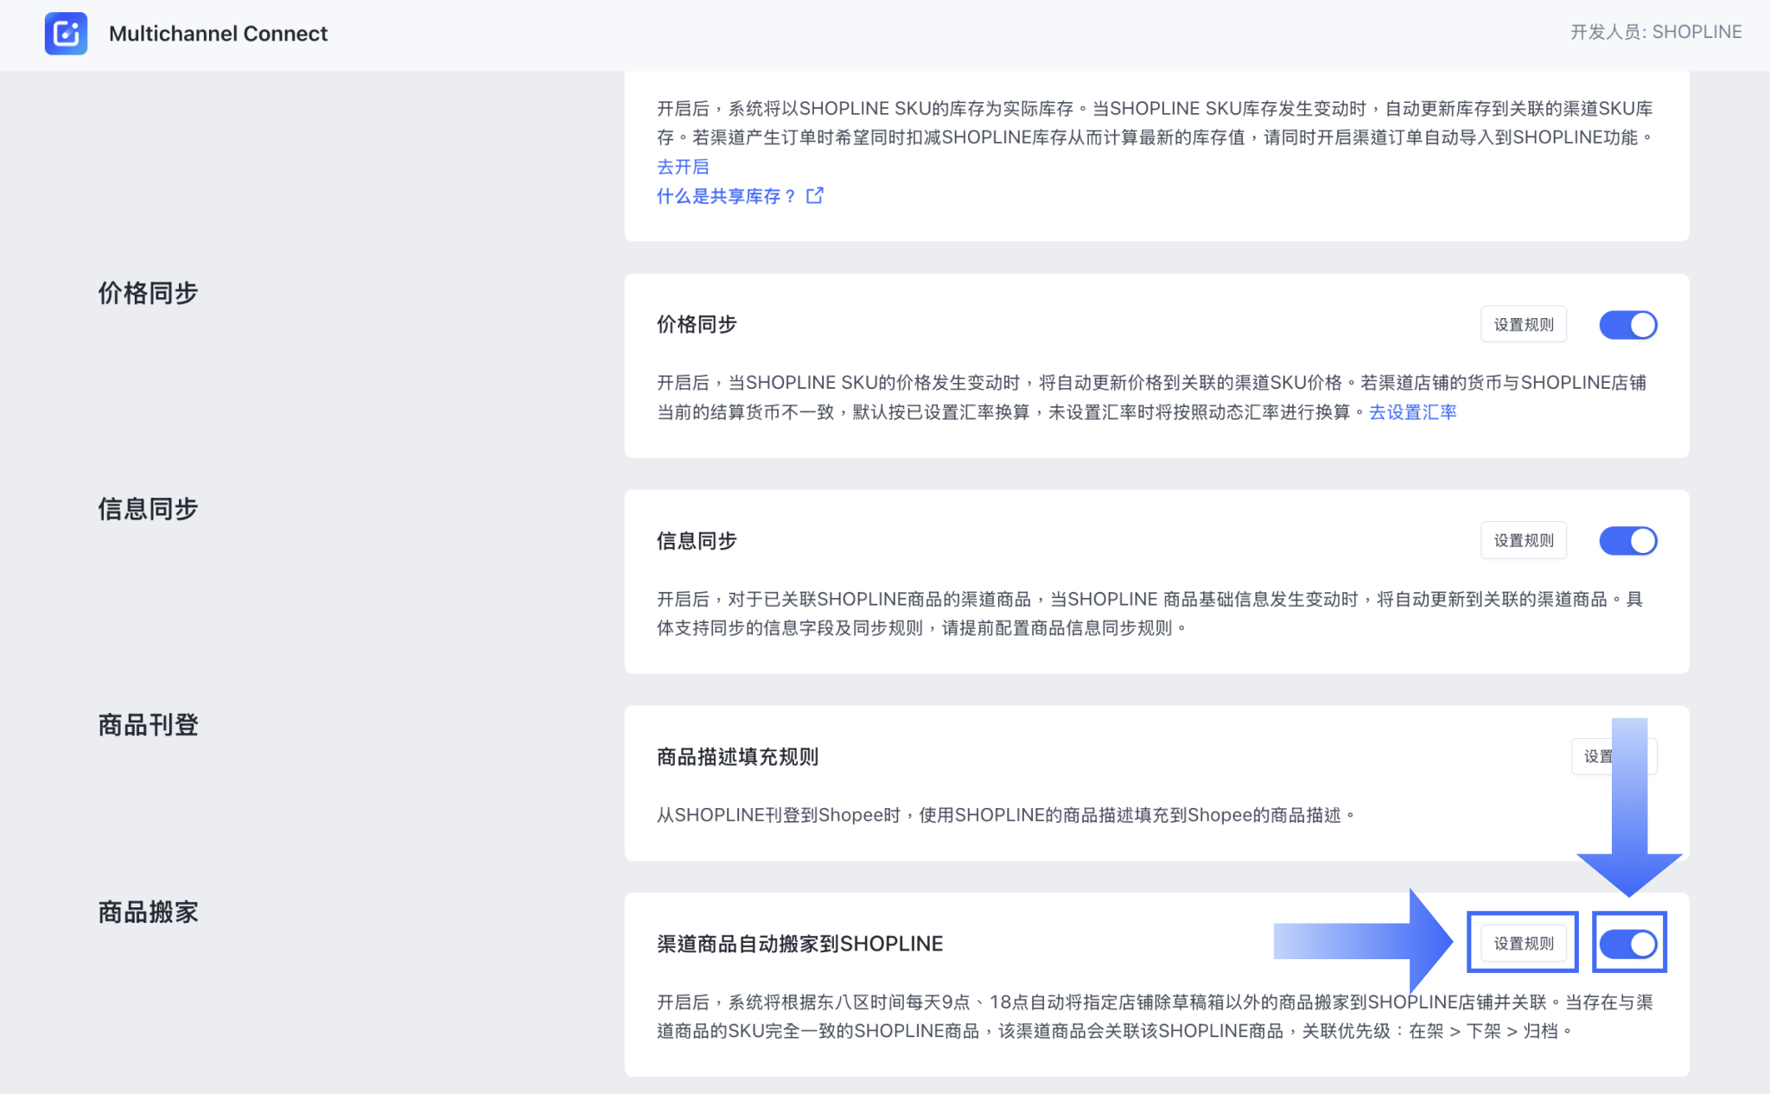
Task: Open the 去开启 link
Action: (682, 167)
